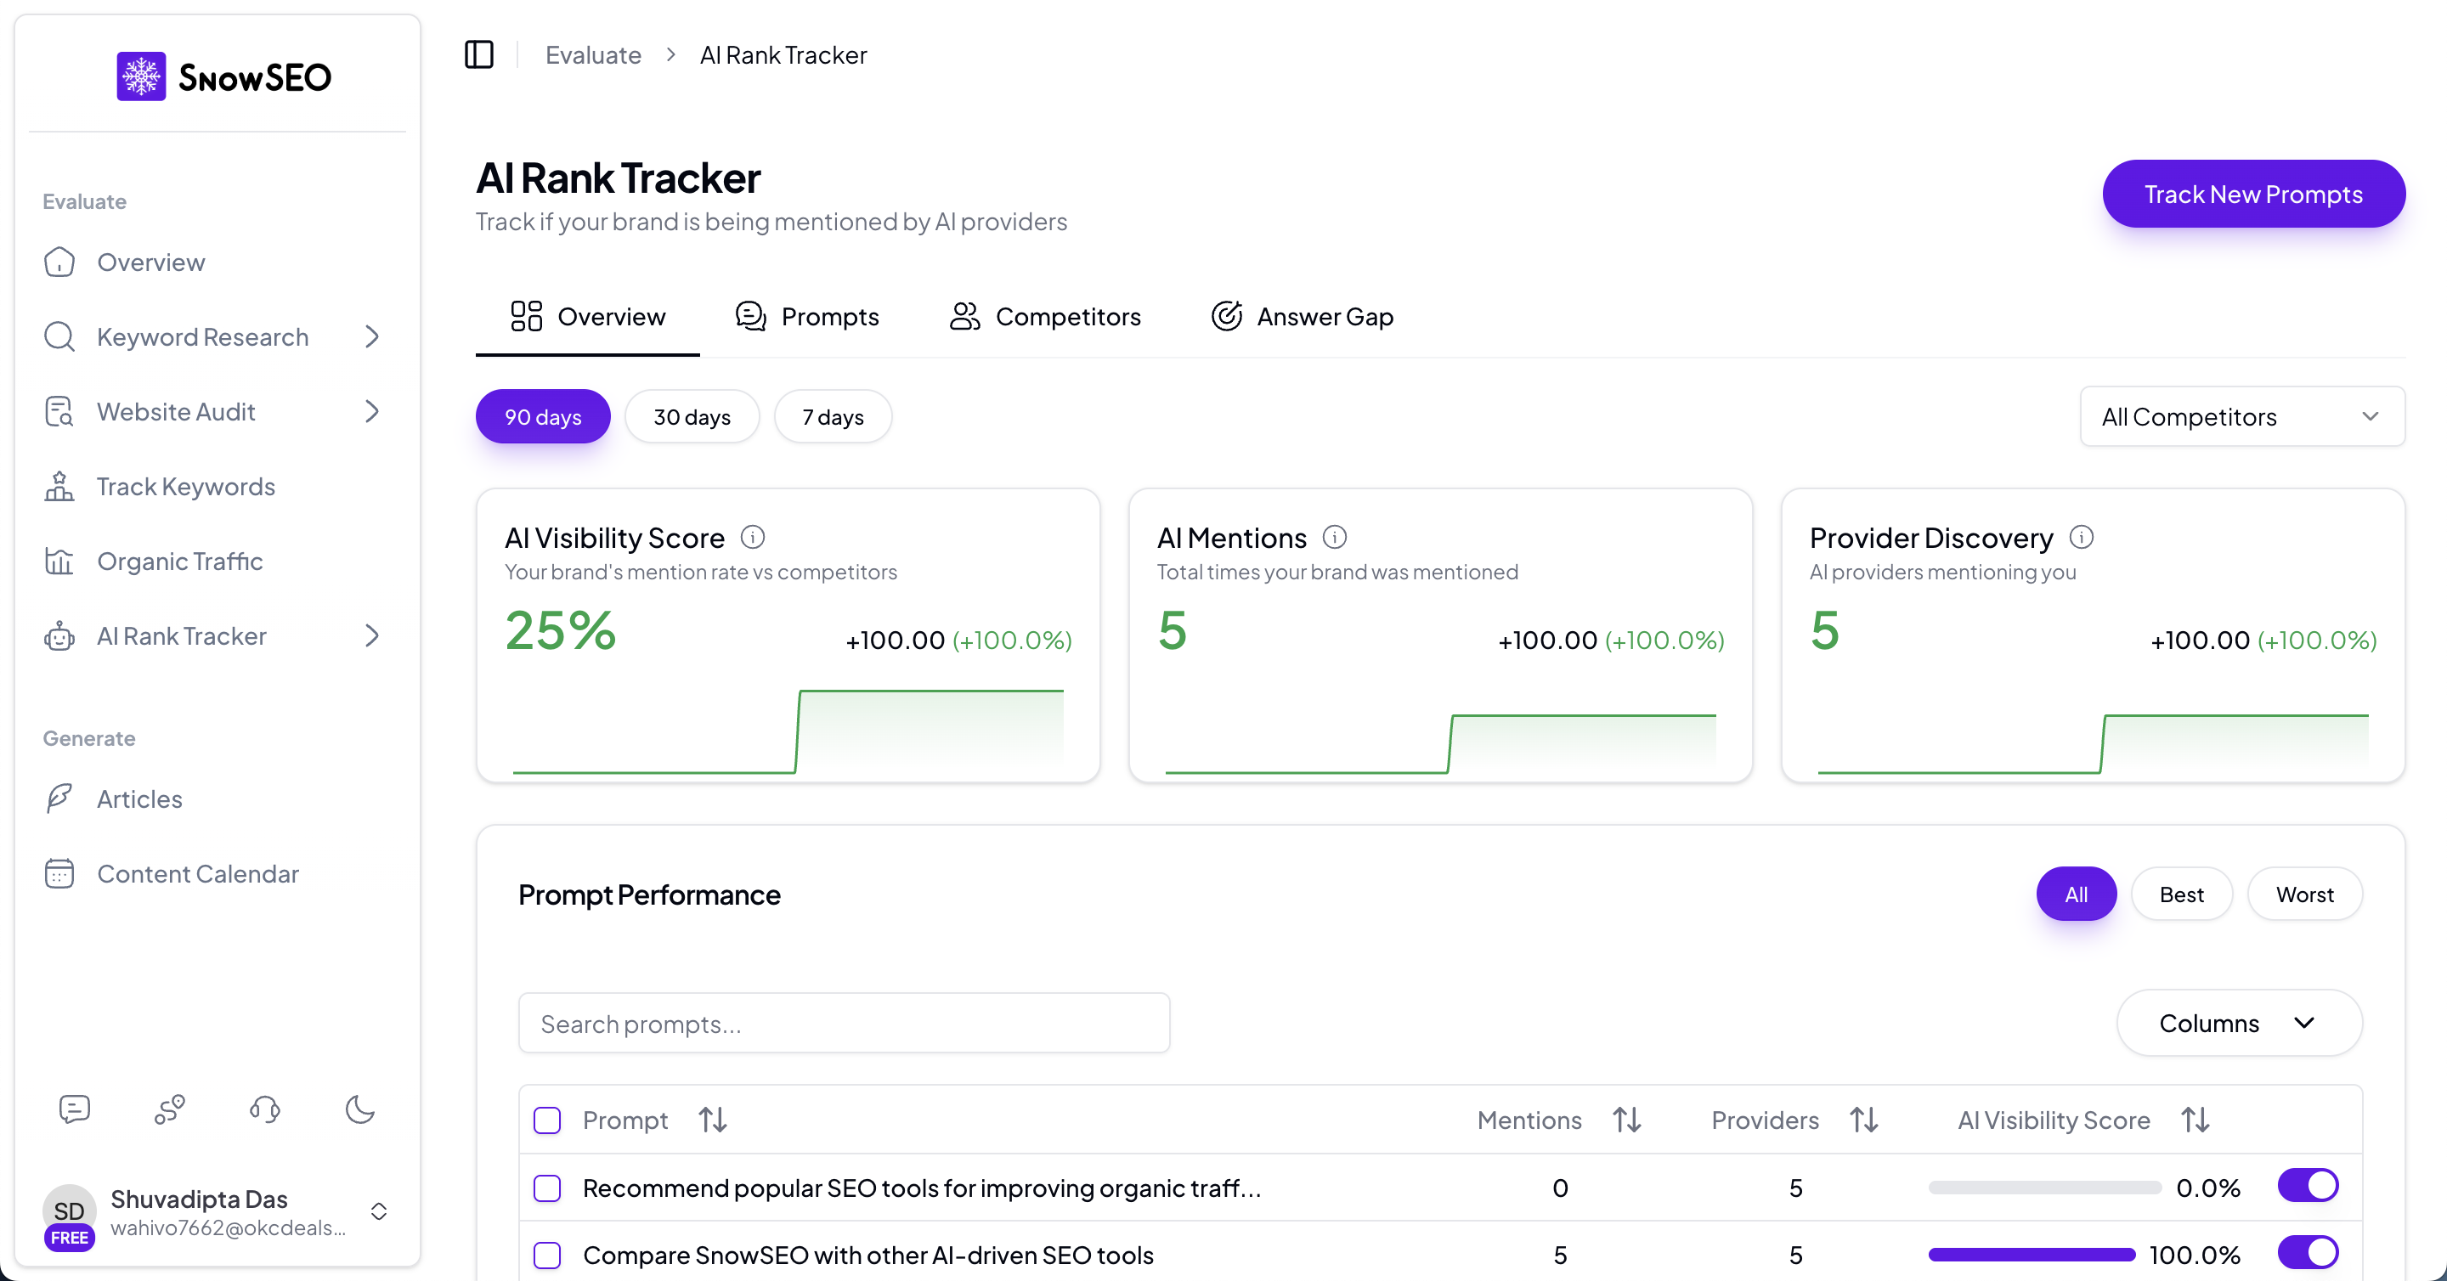Check the Compare SnowSEO row checkbox
Viewport: 2447px width, 1281px height.
(x=547, y=1256)
